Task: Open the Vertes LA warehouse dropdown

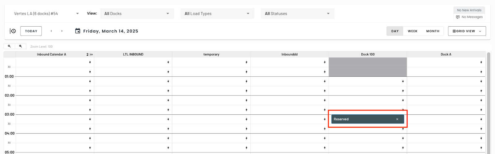Action: tap(46, 14)
